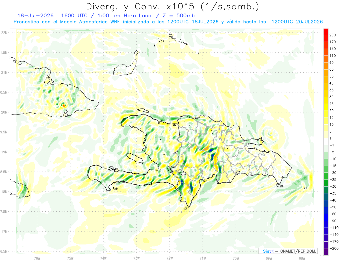
Task: Click the purple bottom colorbar swatch
Action: coord(326,252)
